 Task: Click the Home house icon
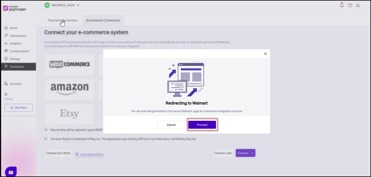click(6, 28)
